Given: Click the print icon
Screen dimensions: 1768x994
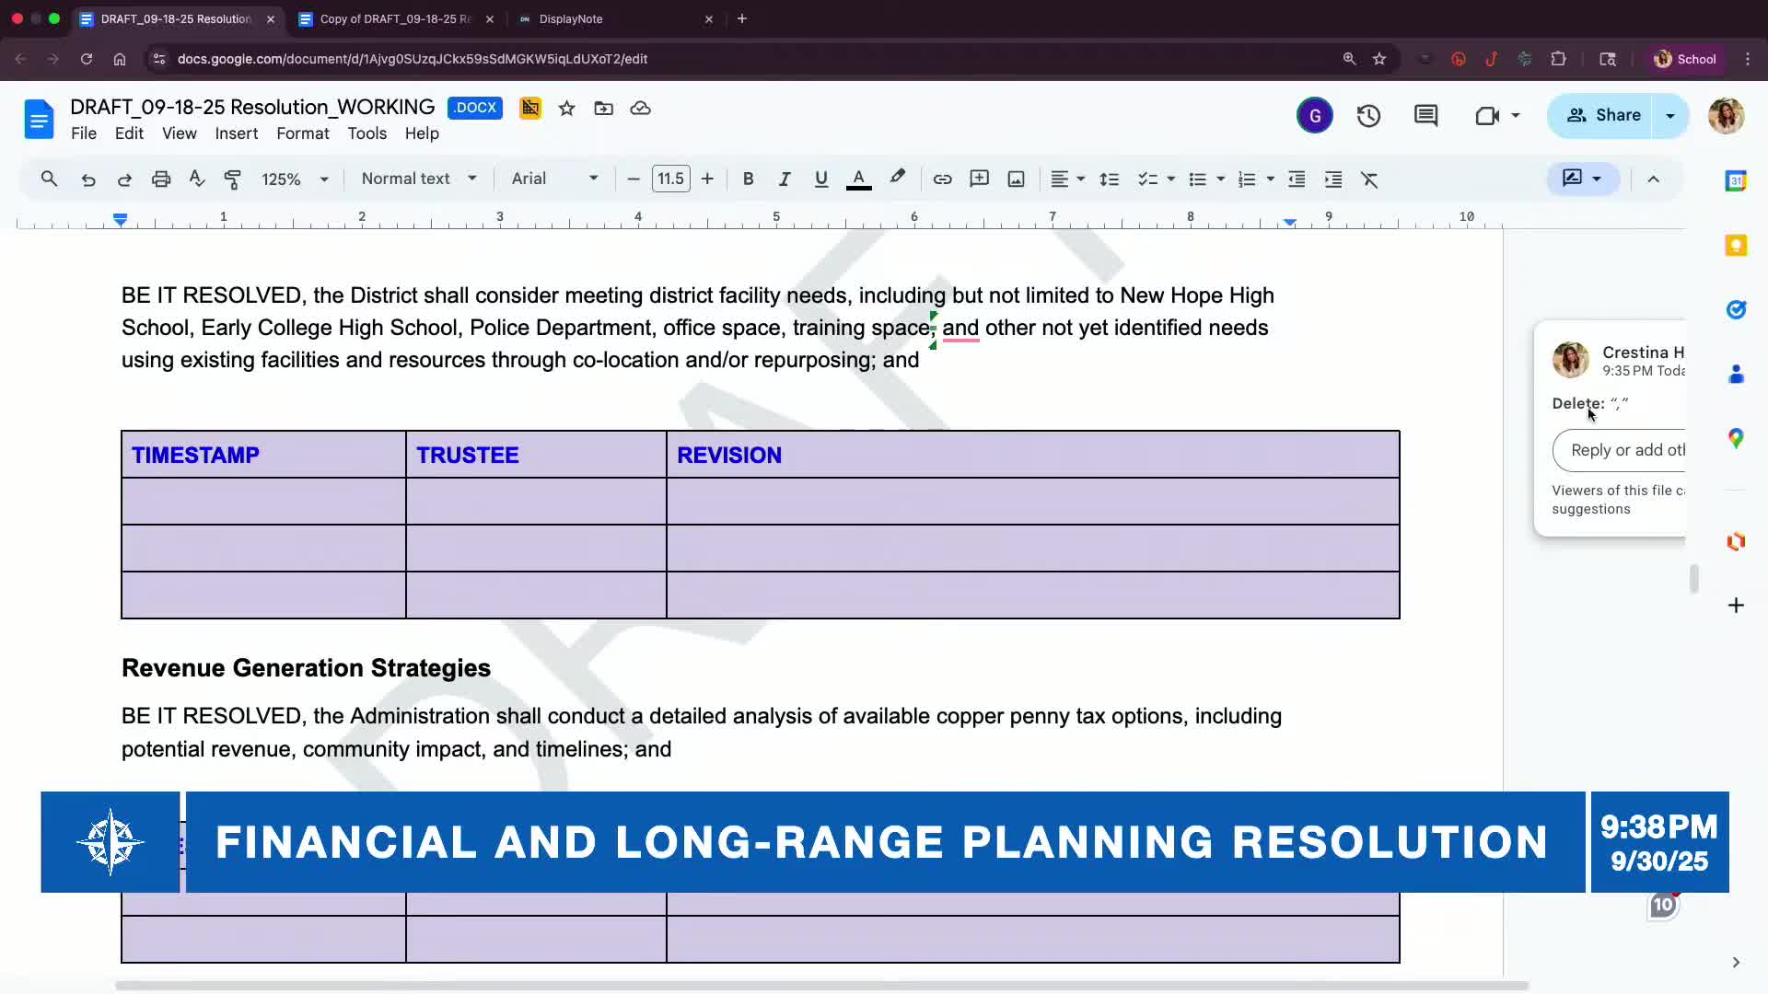Looking at the screenshot, I should click(161, 179).
